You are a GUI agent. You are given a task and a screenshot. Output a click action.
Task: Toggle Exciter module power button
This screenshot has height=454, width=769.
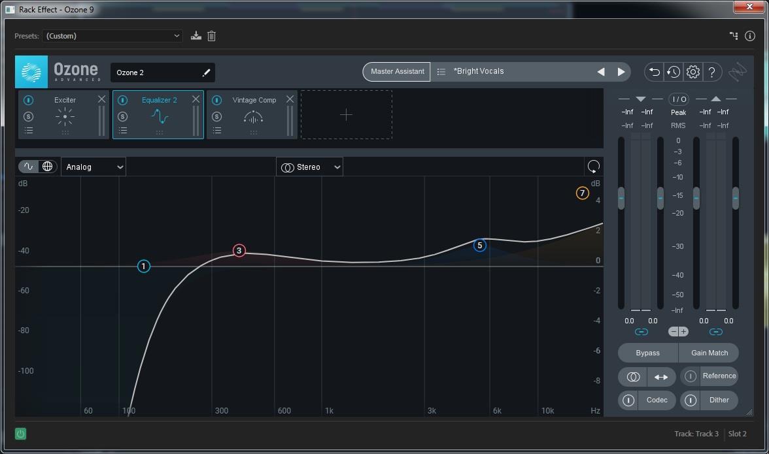click(x=28, y=100)
